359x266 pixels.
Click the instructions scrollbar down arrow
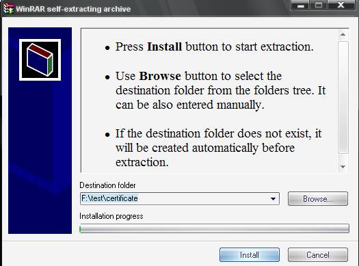(x=343, y=167)
